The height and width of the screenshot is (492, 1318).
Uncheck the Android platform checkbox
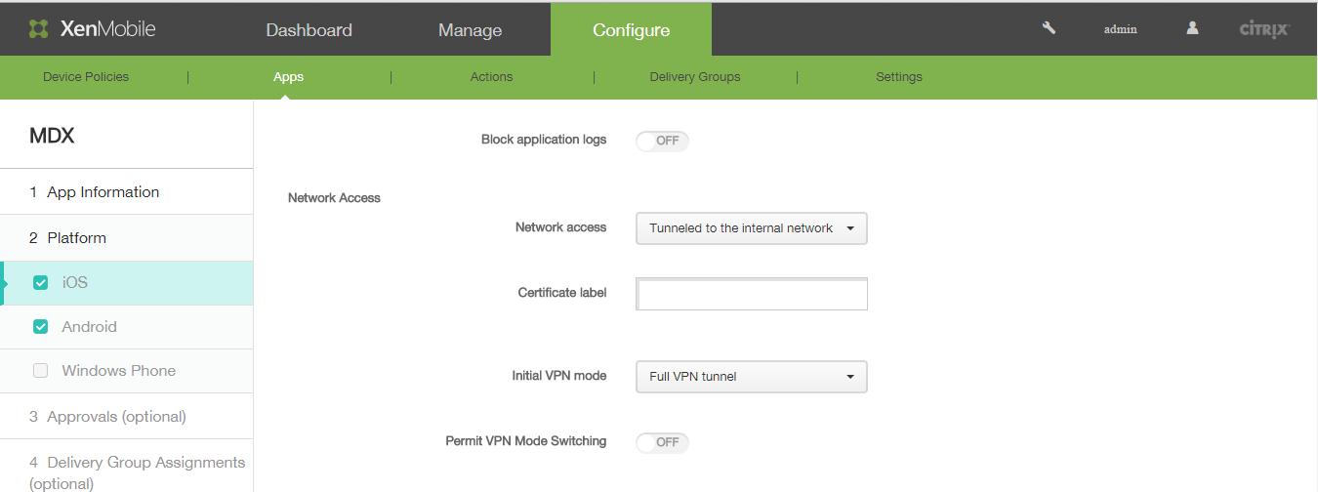click(x=41, y=327)
